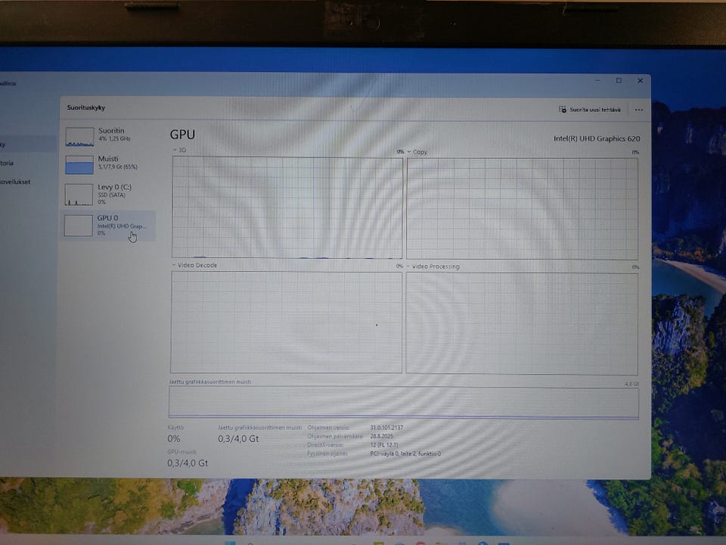Click inside the Copy usage graph
The image size is (726, 545).
tap(522, 209)
